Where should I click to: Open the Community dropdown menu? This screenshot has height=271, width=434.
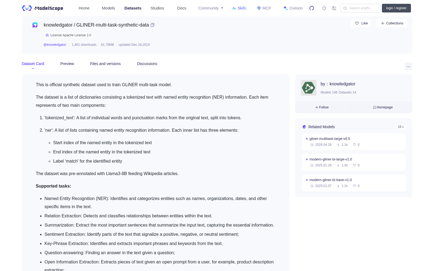click(x=211, y=8)
